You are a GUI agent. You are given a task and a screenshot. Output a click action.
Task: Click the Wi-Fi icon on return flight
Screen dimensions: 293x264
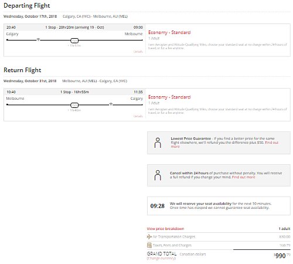[x=111, y=104]
